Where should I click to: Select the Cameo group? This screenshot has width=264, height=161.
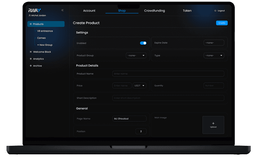pyautogui.click(x=42, y=38)
